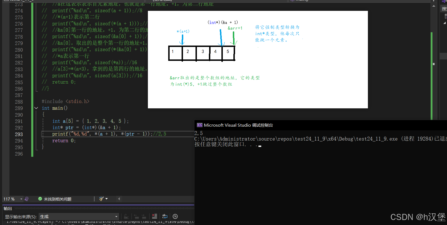The height and width of the screenshot is (225, 447).
Task: Click the debug console window icon
Action: pyautogui.click(x=199, y=125)
